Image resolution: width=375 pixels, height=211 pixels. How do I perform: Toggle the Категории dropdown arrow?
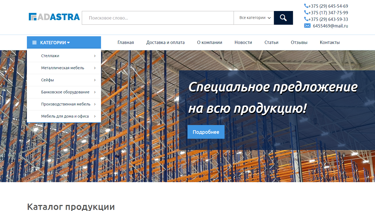(68, 43)
